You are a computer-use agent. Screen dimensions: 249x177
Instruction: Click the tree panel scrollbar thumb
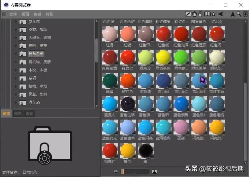[97, 50]
